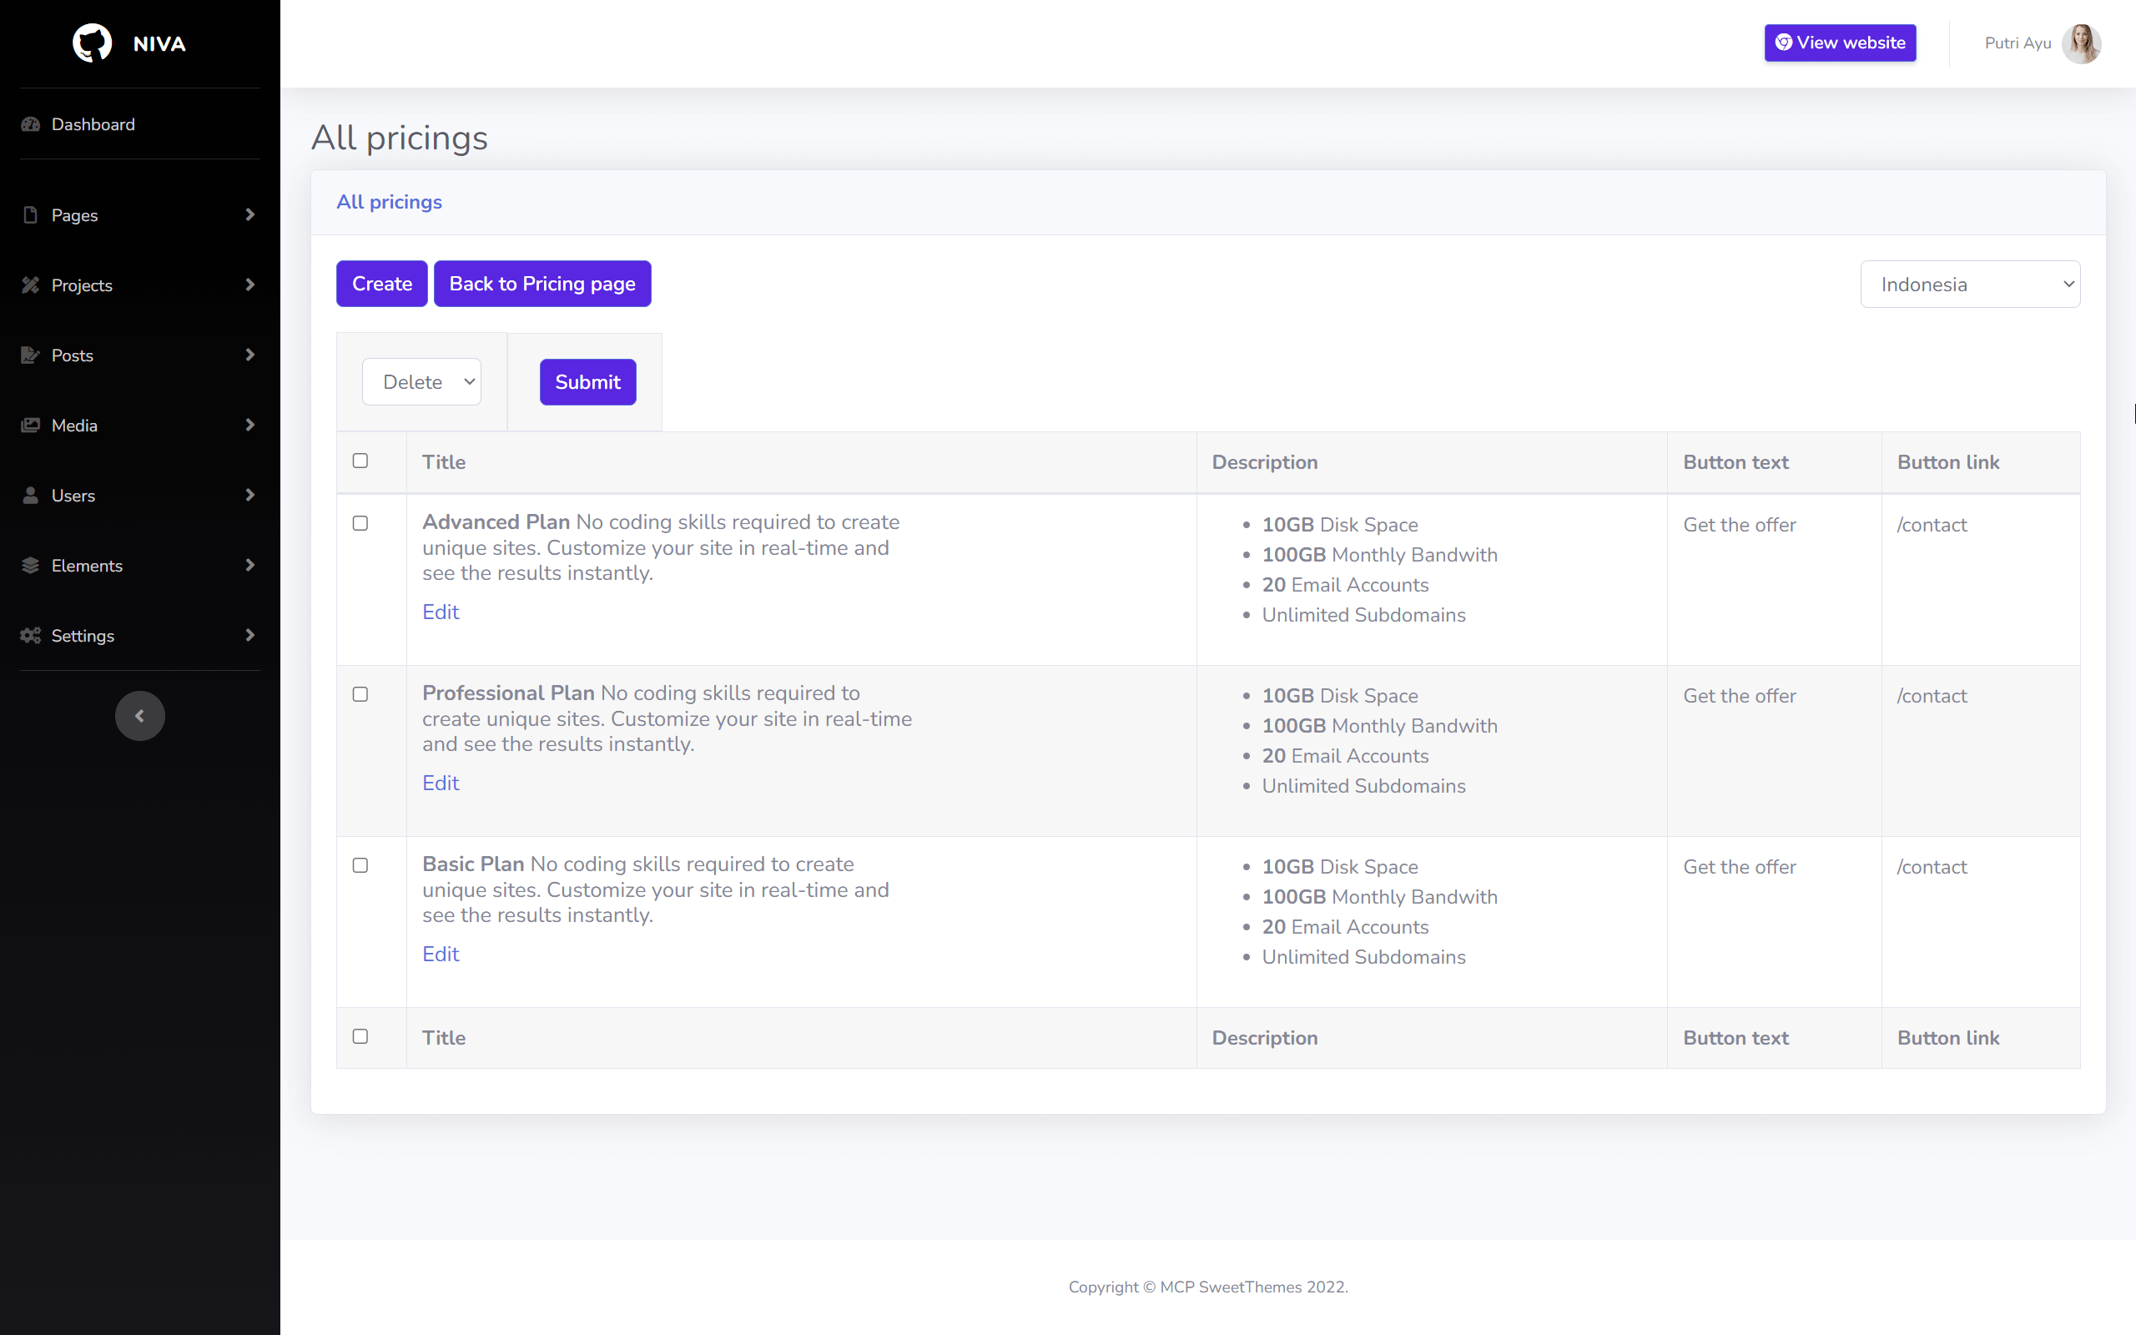Check the Professional Plan row checkbox
Image resolution: width=2136 pixels, height=1335 pixels.
(x=360, y=694)
